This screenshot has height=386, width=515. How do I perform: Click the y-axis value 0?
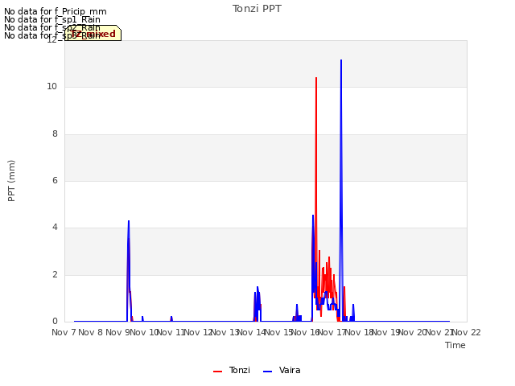point(55,322)
